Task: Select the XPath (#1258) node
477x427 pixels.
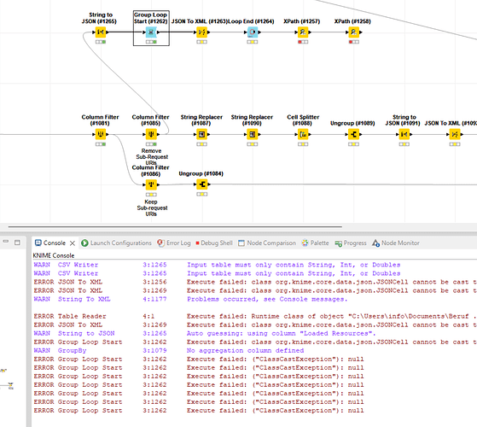Action: coord(354,32)
